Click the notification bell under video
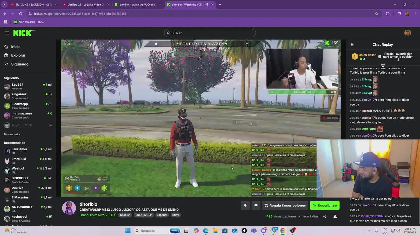The height and width of the screenshot is (236, 420). (245, 206)
